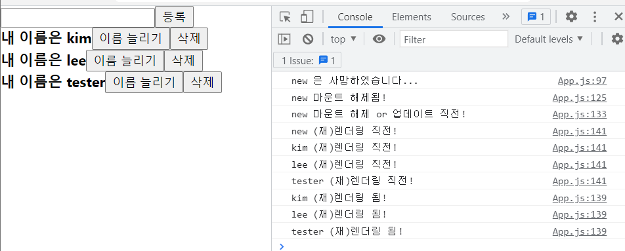625x251 pixels.
Task: Show console sidebar icon
Action: (x=284, y=39)
